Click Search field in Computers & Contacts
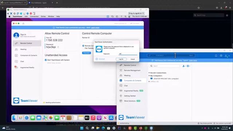This screenshot has height=131, width=233. [165, 66]
